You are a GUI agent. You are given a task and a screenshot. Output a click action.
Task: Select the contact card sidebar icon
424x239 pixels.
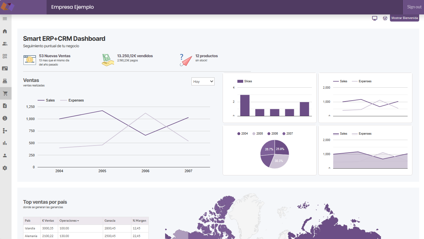pyautogui.click(x=5, y=68)
